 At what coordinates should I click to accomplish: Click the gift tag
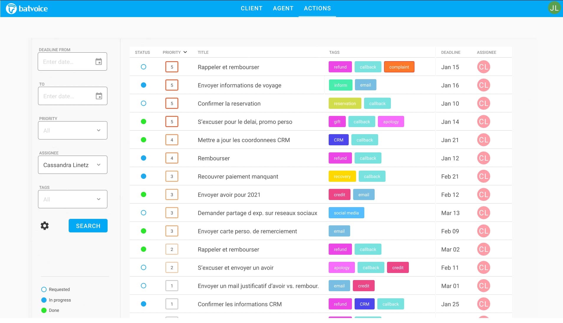[x=337, y=122]
